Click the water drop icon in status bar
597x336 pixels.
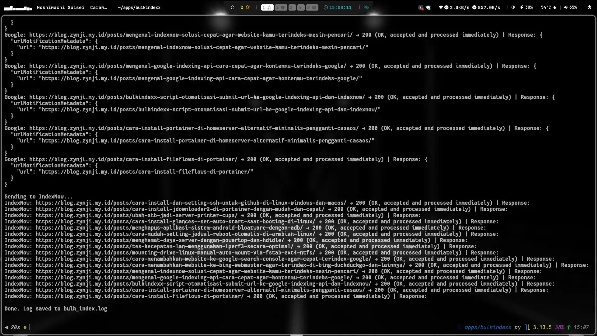[x=233, y=7]
